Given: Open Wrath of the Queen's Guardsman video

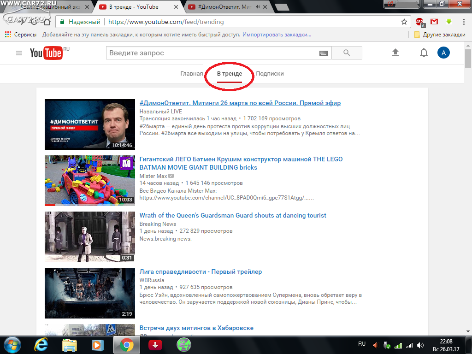Looking at the screenshot, I should click(x=233, y=216).
